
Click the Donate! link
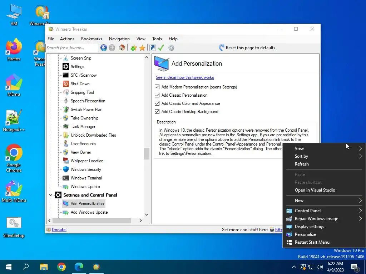click(x=59, y=230)
